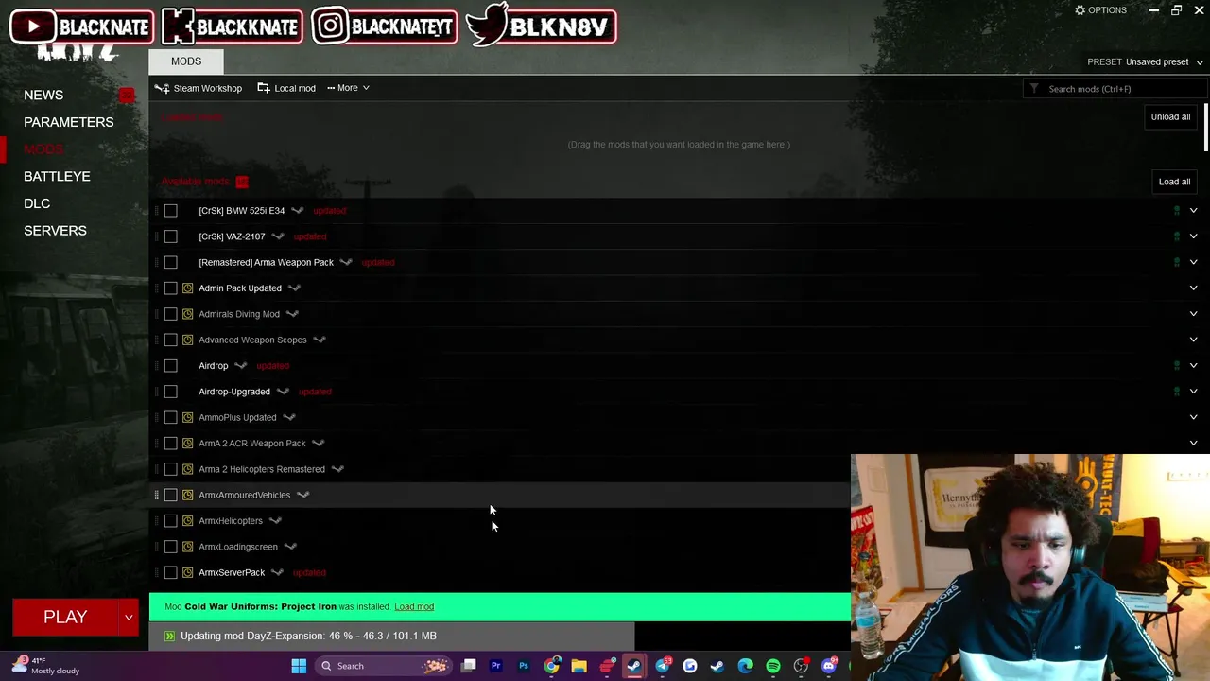Viewport: 1210px width, 681px height.
Task: Expand Airdrop-Upgraded row chevron
Action: [x=1193, y=392]
